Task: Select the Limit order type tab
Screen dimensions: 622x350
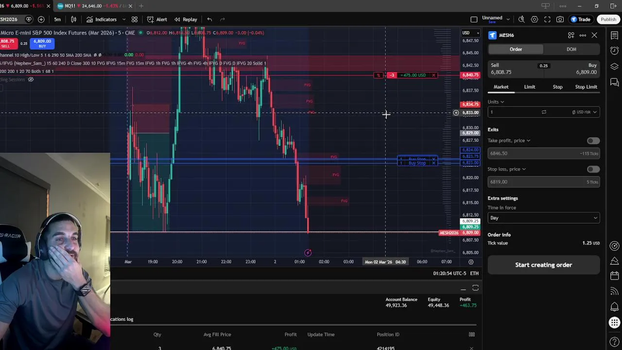Action: (529, 87)
